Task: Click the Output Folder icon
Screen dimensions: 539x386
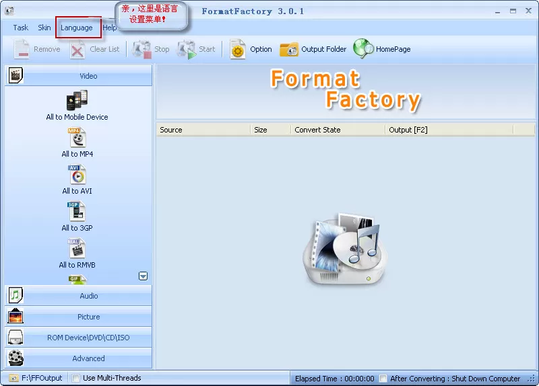Action: (289, 50)
